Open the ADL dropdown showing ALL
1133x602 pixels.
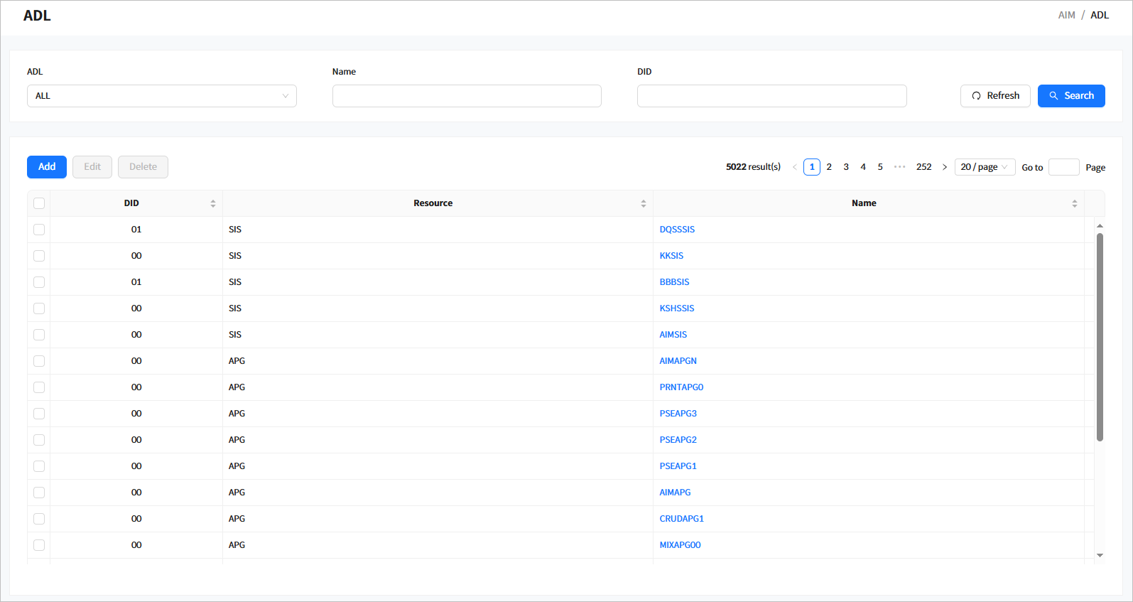(x=161, y=96)
